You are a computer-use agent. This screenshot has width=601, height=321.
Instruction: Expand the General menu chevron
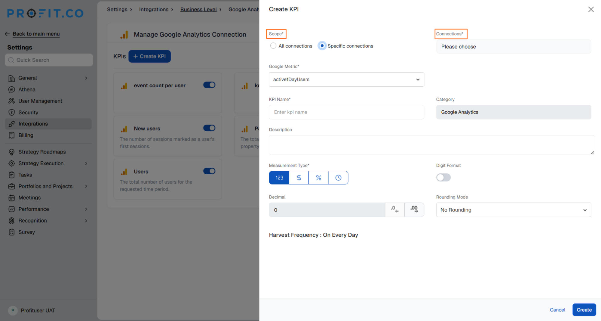coord(86,78)
